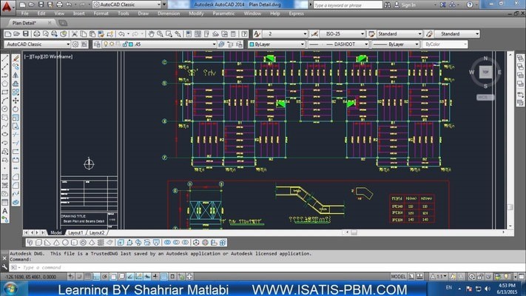The width and height of the screenshot is (526, 296).
Task: Click the viewport controls label [-][Top][2D Wireframe]
Action: pos(48,57)
